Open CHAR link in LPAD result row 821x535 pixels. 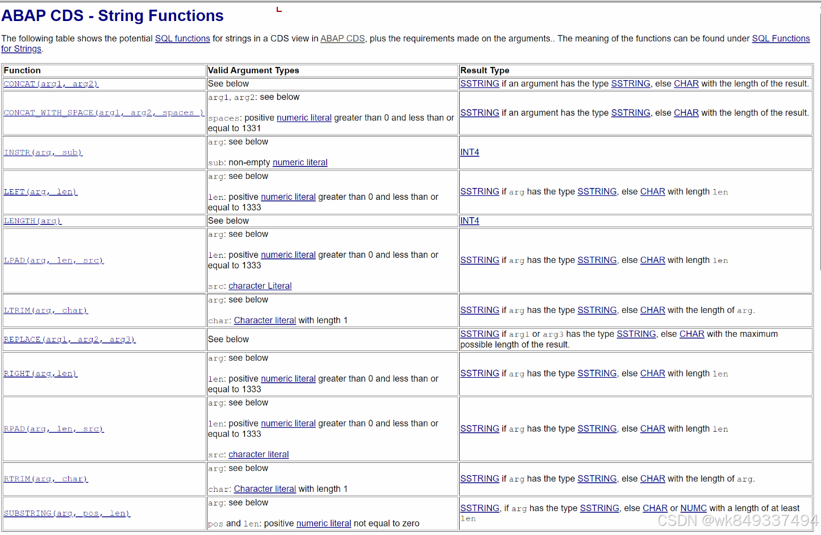pos(653,260)
